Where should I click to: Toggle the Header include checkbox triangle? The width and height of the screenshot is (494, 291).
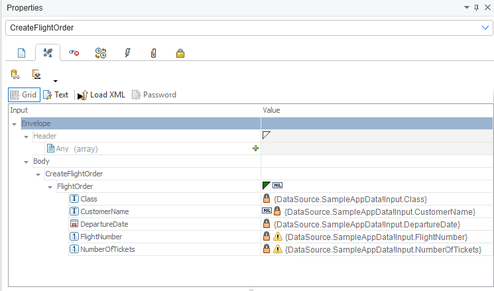[267, 135]
